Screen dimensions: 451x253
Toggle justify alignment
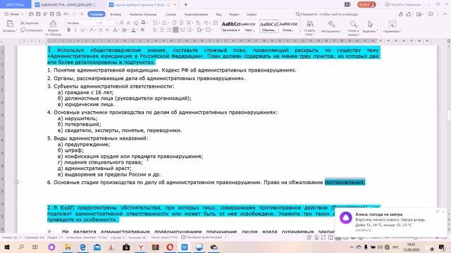[x=175, y=30]
